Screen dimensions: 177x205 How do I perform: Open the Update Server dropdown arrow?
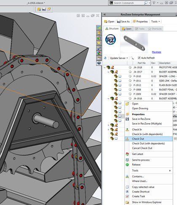click(127, 58)
